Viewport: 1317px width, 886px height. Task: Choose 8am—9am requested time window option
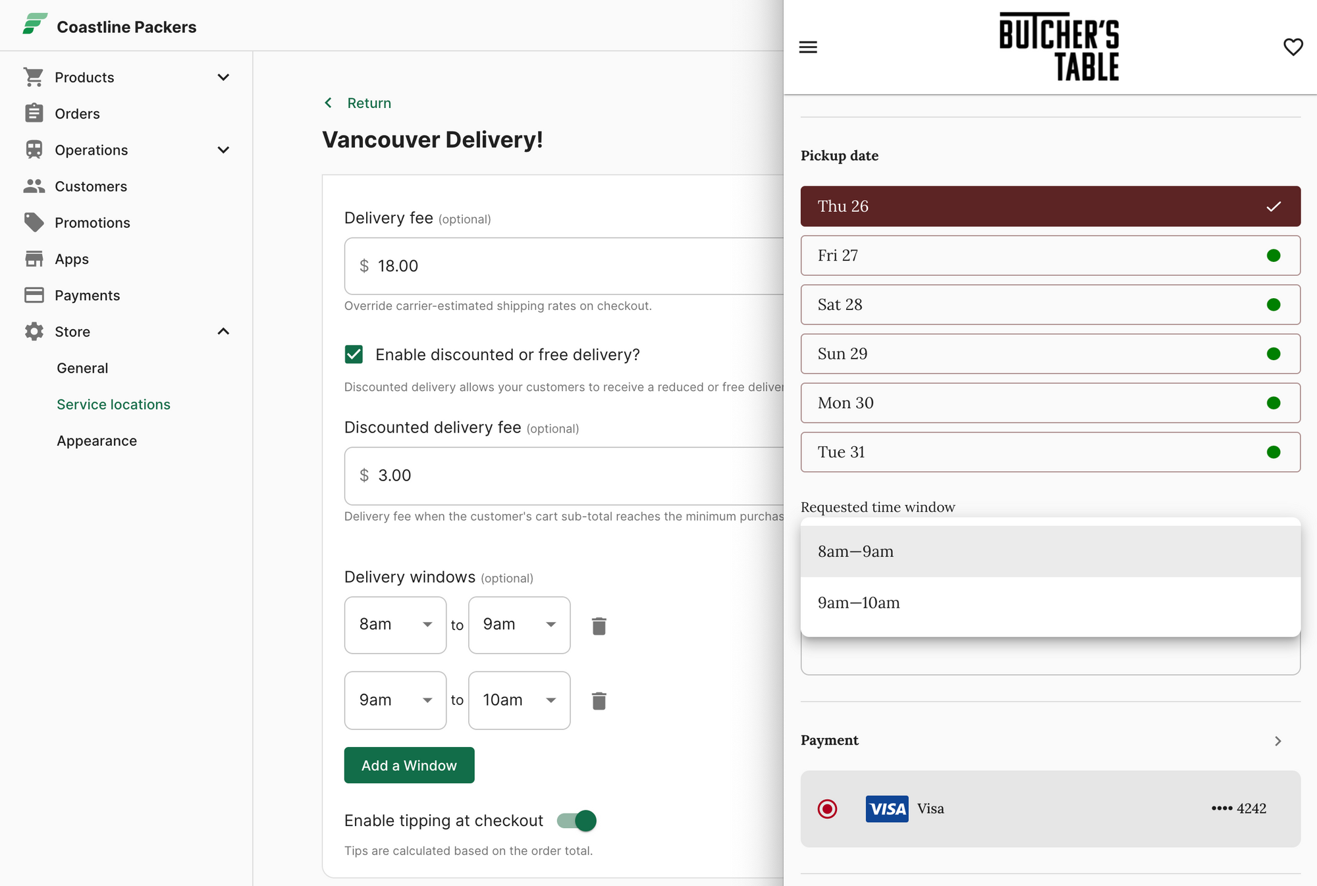tap(1050, 552)
